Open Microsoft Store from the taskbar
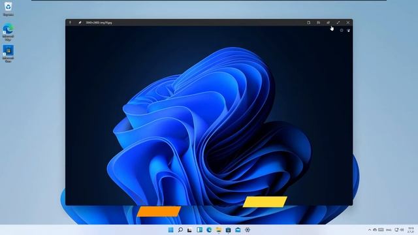This screenshot has width=418, height=235. (x=228, y=230)
